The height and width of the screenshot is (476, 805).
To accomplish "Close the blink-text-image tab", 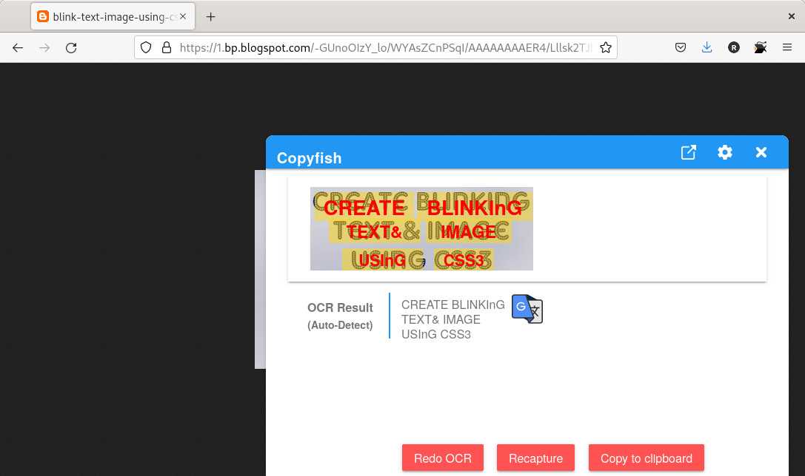I will click(183, 16).
